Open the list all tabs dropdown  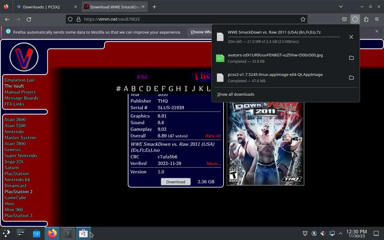point(340,7)
